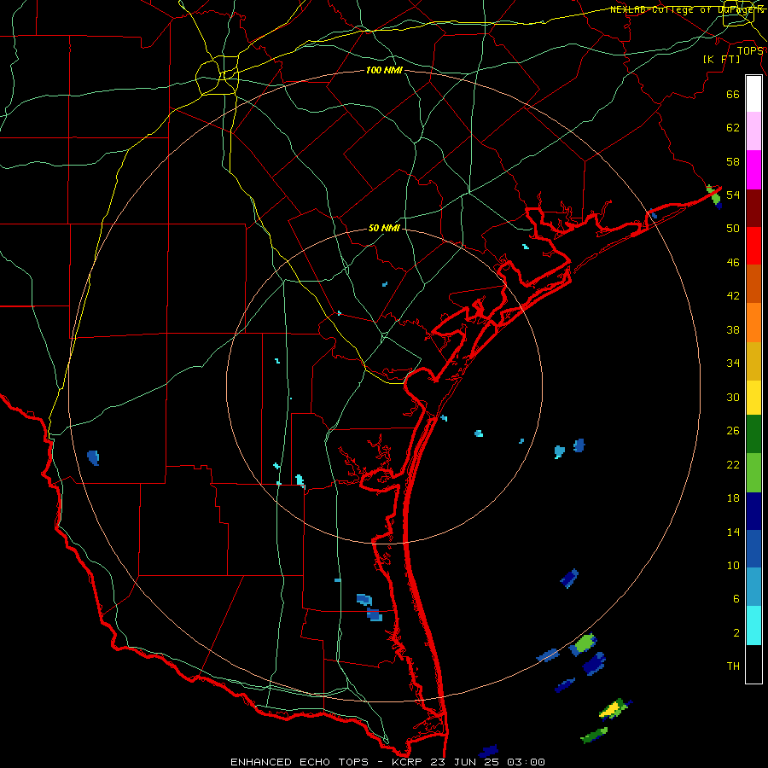Click the legend value "26"
Screen dimensions: 768x768
[x=733, y=431]
